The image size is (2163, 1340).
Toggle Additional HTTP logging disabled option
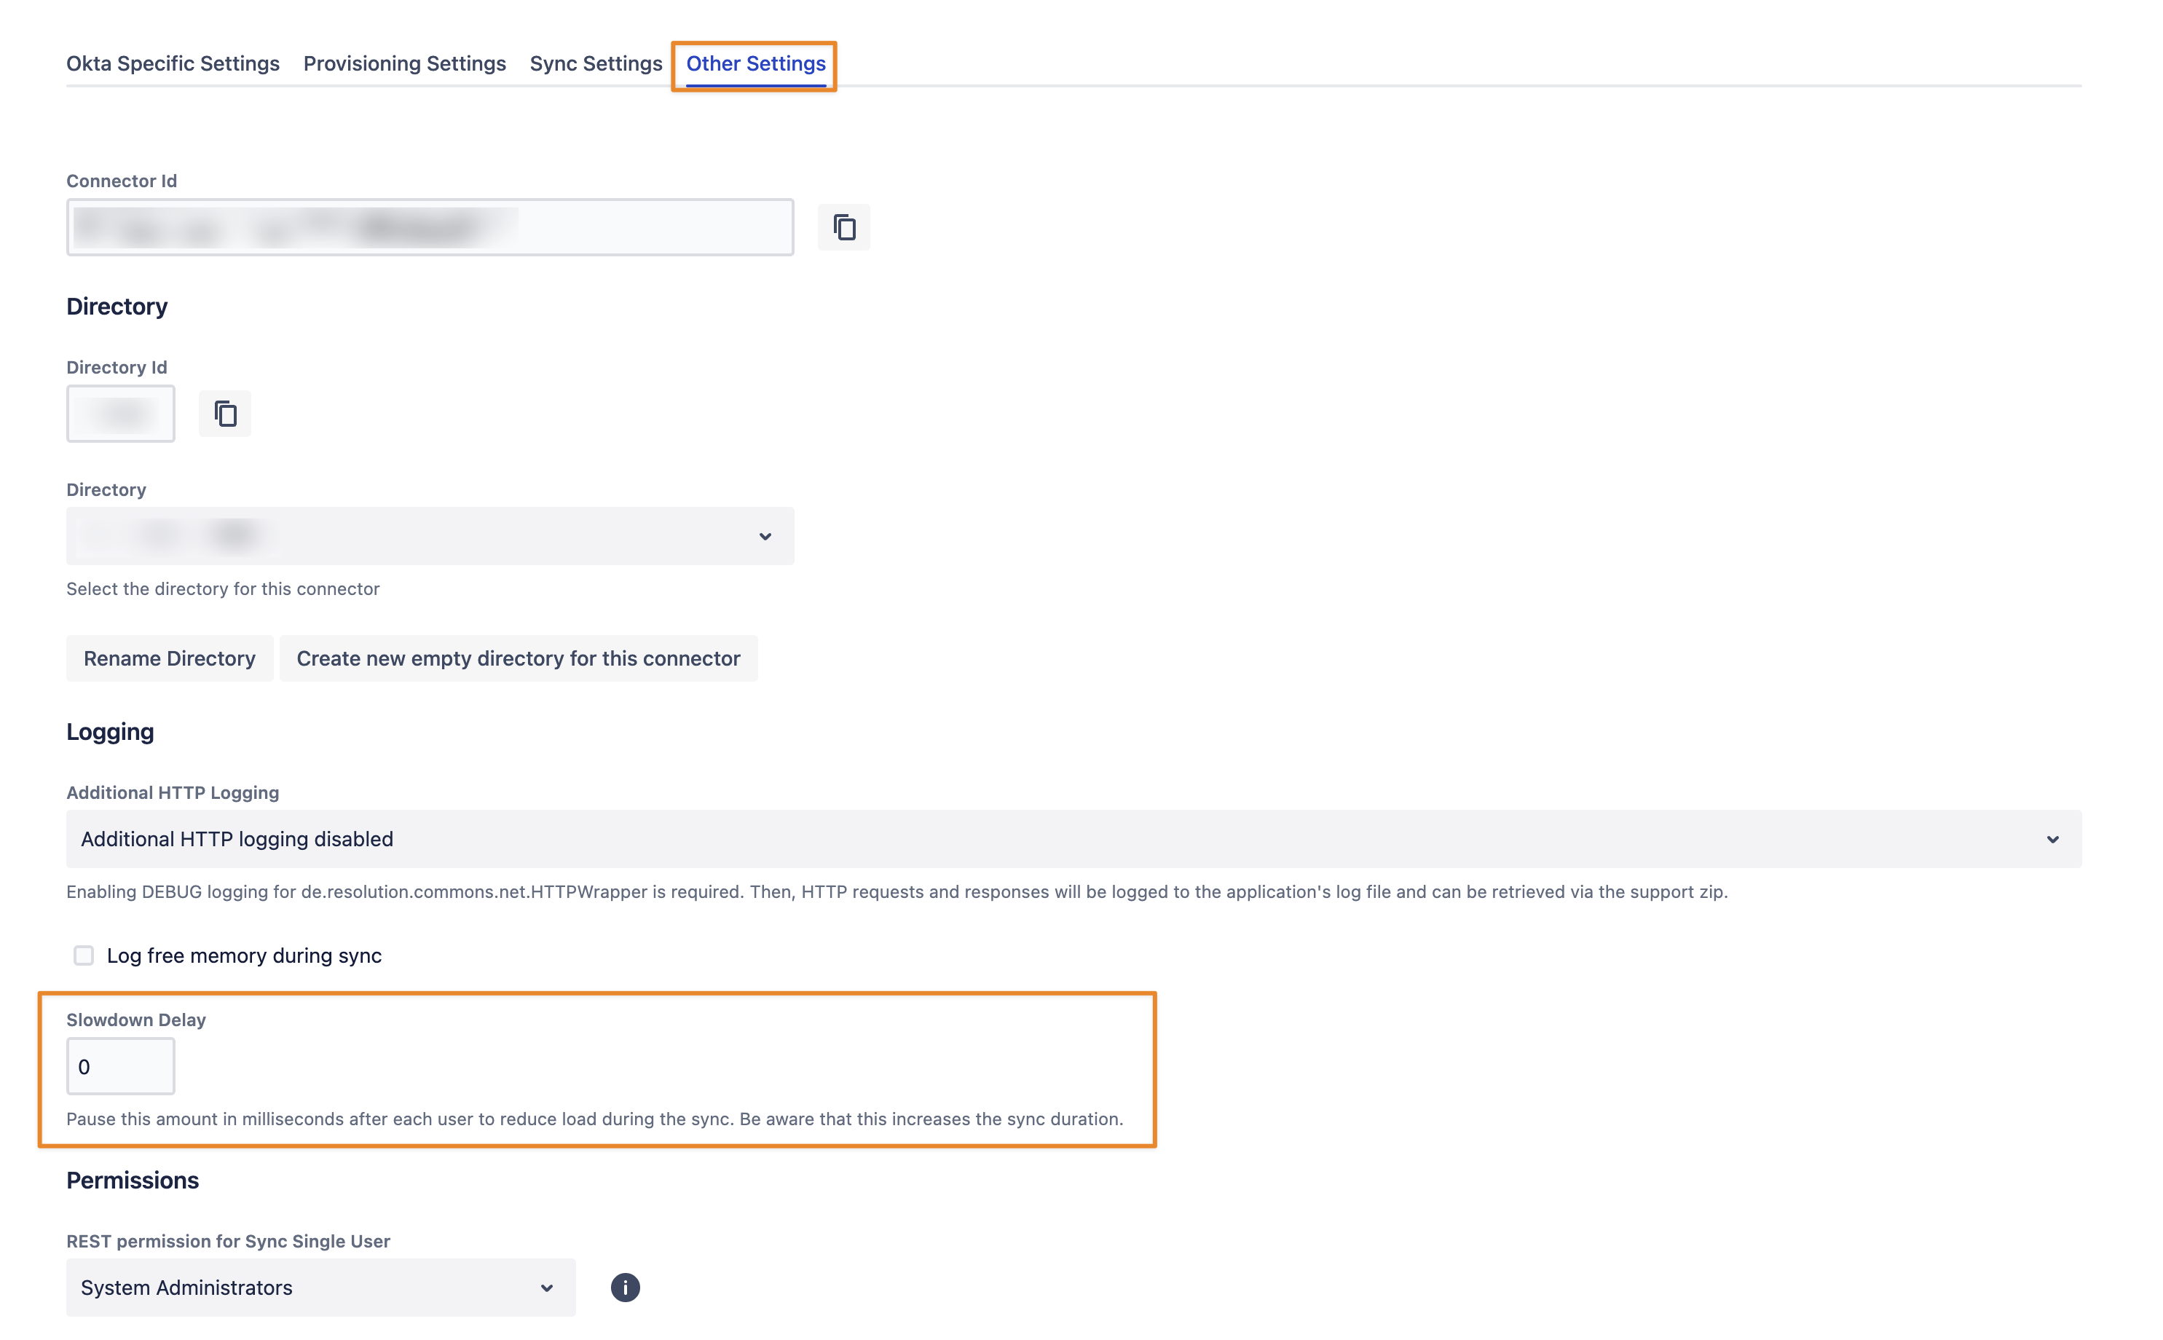tap(1072, 837)
